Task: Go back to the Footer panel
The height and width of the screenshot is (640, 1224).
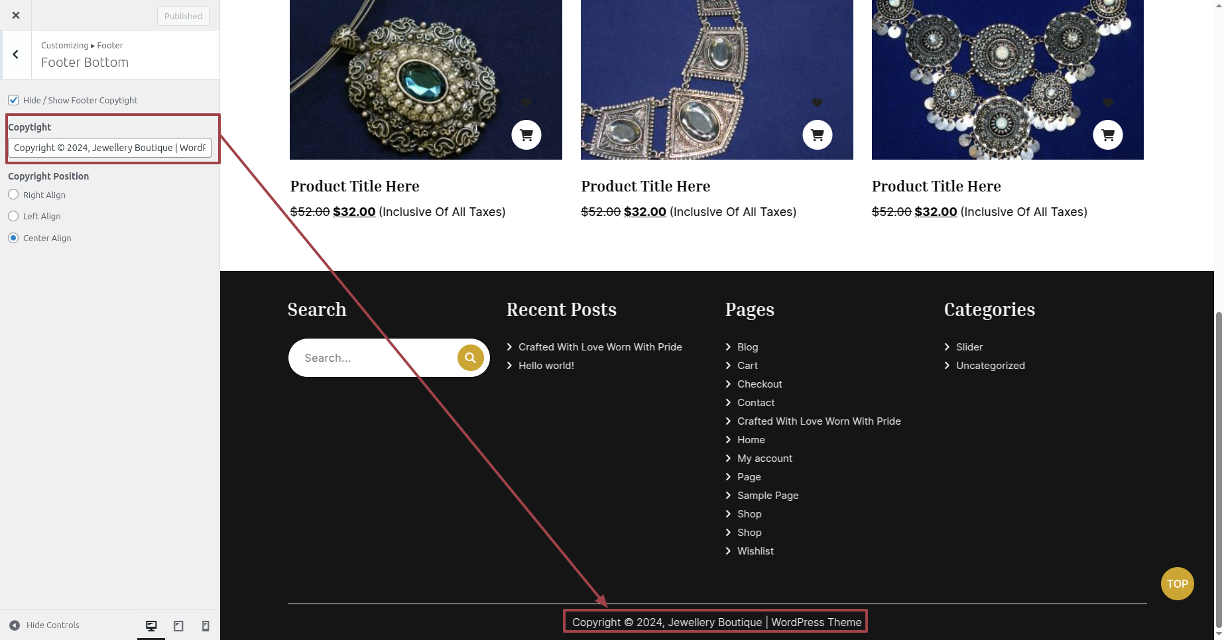Action: (x=16, y=54)
